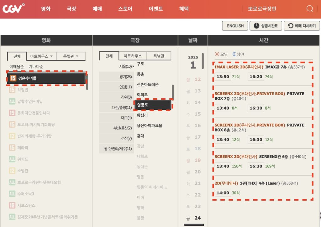The width and height of the screenshot is (321, 227).
Task: Choose PRIVATE BOX 7층 13:40 showtime
Action: coord(223,108)
